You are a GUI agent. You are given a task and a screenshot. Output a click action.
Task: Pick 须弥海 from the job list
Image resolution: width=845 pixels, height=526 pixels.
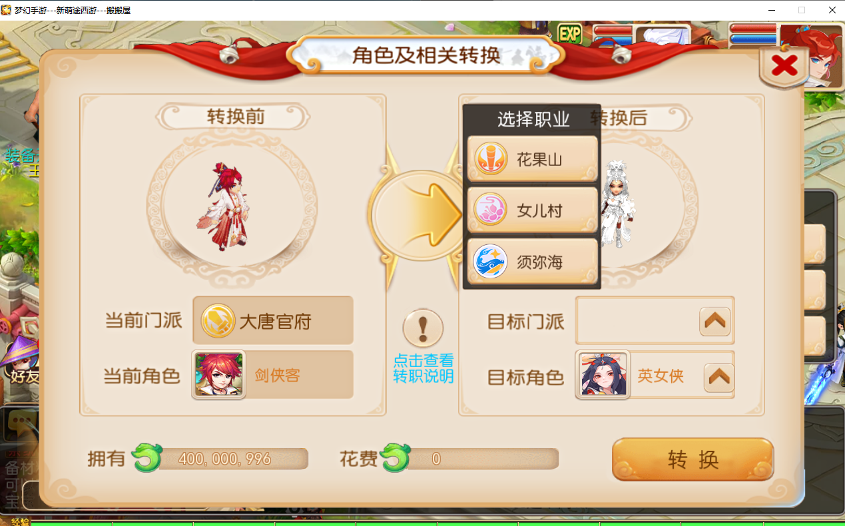tap(532, 262)
